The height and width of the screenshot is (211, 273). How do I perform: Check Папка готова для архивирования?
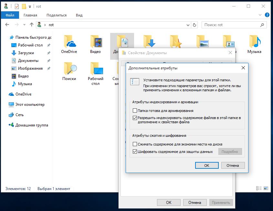click(x=135, y=111)
